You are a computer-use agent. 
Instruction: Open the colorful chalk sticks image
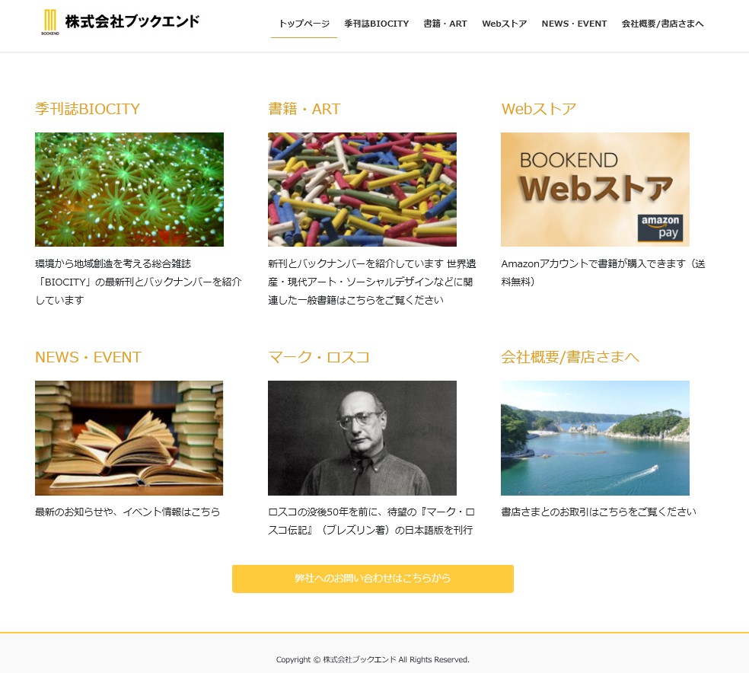(x=362, y=190)
